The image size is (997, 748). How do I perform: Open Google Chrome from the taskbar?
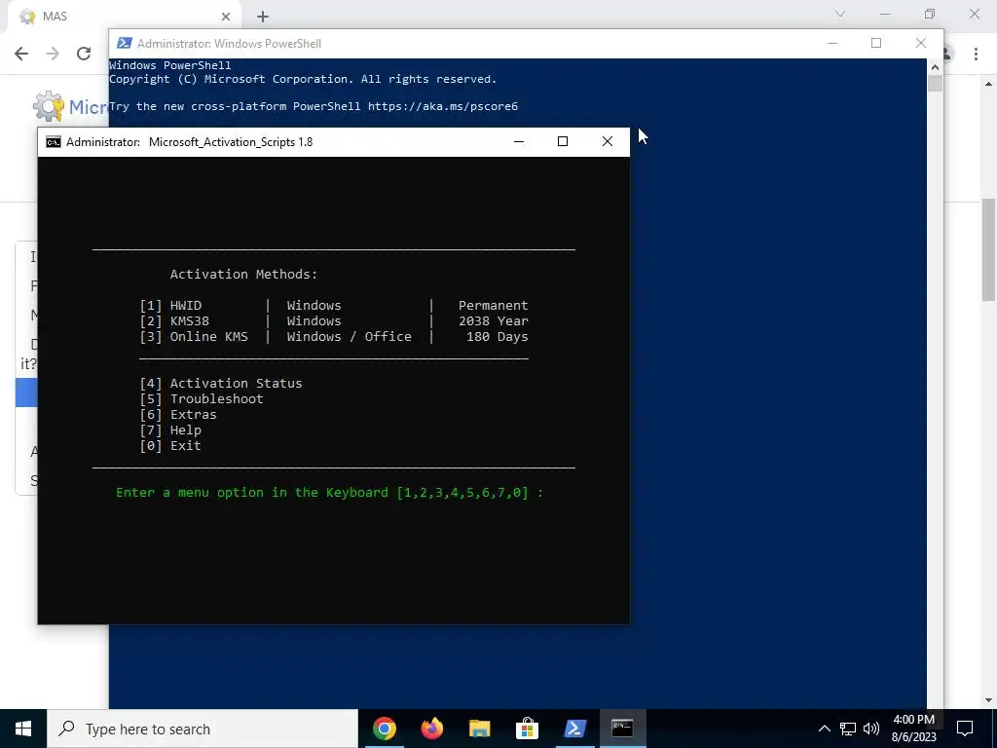384,729
